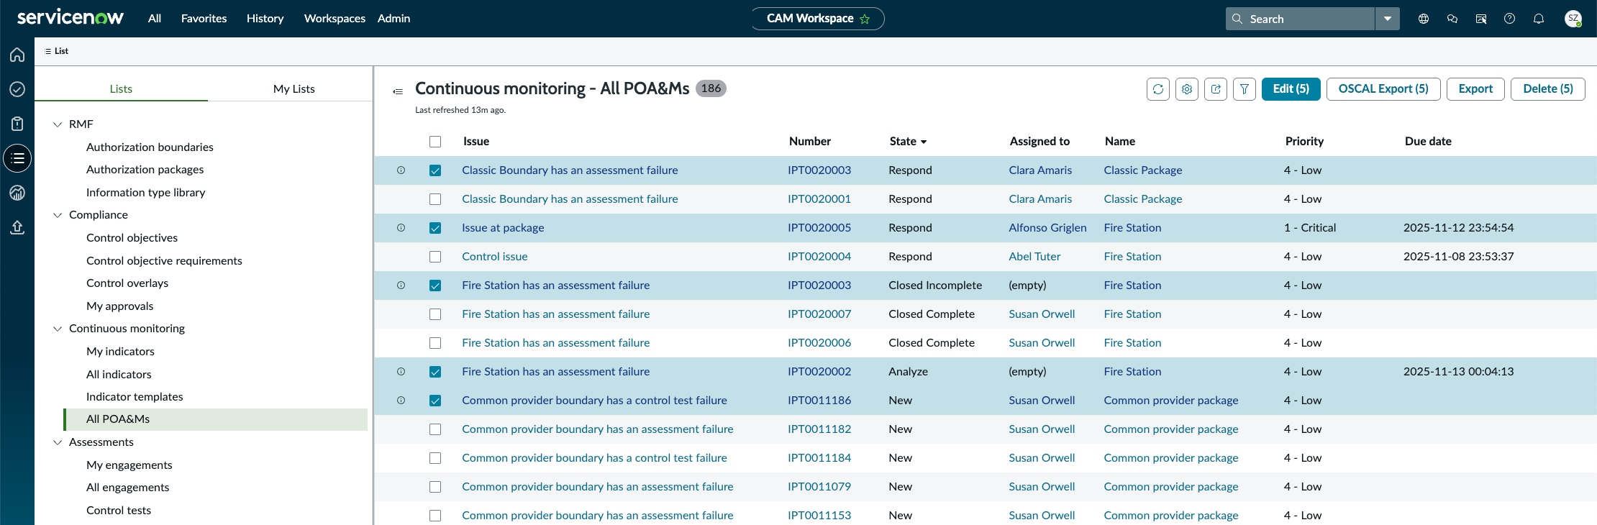Open the Admin menu

(393, 19)
